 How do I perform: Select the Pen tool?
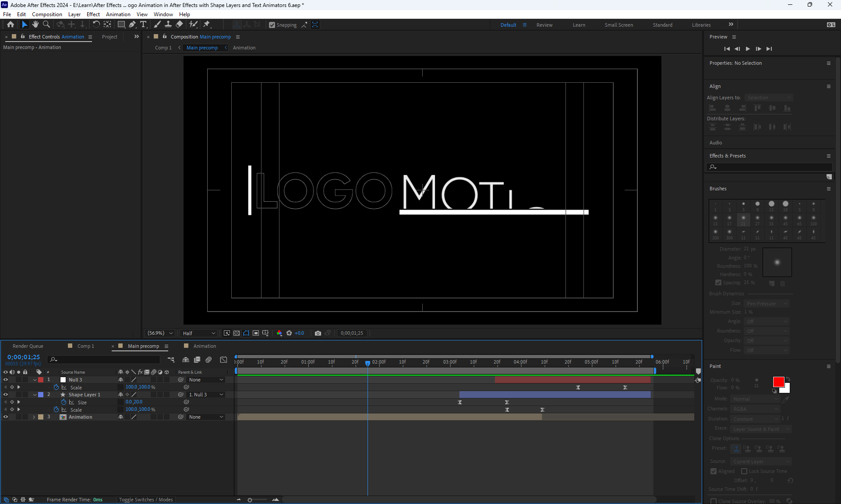[132, 24]
